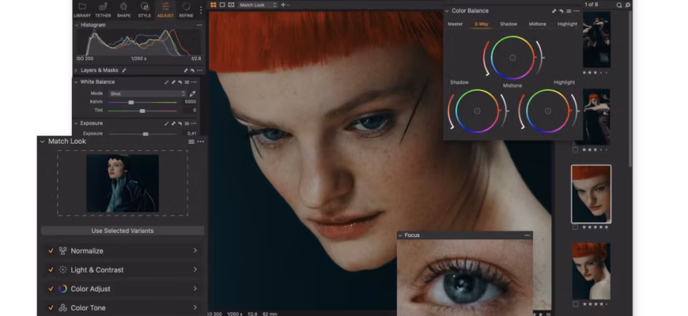Reset White Balance using undo arrow
688x316 pixels.
coord(180,82)
